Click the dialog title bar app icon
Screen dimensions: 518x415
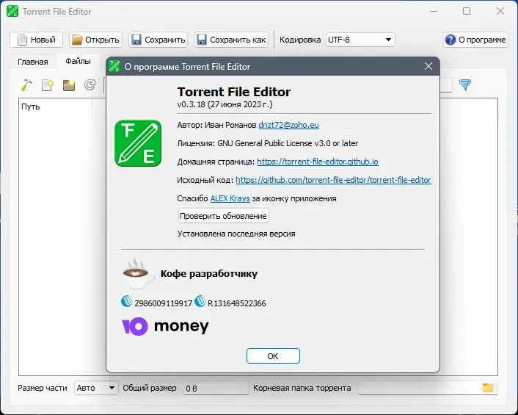pyautogui.click(x=114, y=66)
